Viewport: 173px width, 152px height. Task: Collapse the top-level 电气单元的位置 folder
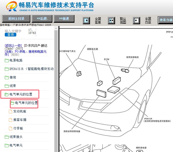(21, 94)
